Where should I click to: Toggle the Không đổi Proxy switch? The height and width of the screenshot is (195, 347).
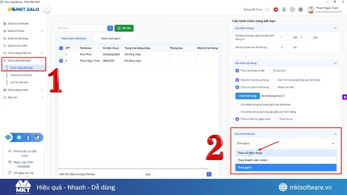267,10
